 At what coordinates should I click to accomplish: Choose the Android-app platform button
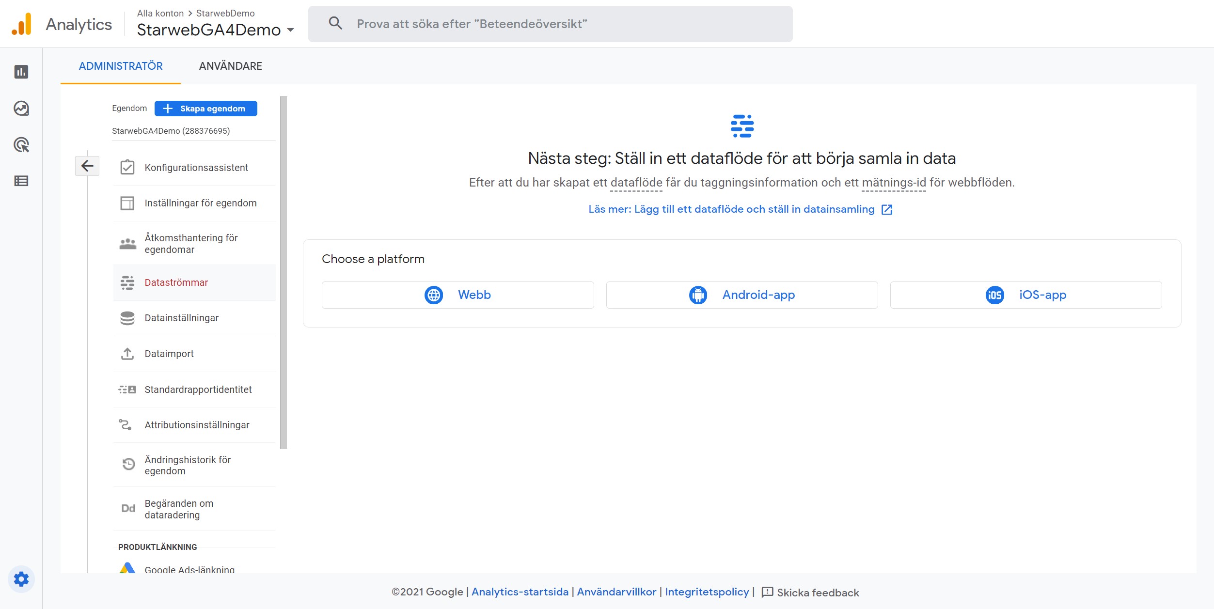[742, 295]
